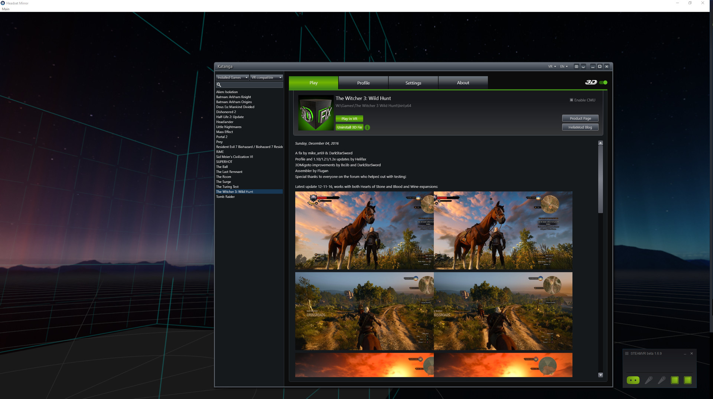Click the collapse chevron in Katanga title bar
Image resolution: width=713 pixels, height=399 pixels.
[583, 66]
